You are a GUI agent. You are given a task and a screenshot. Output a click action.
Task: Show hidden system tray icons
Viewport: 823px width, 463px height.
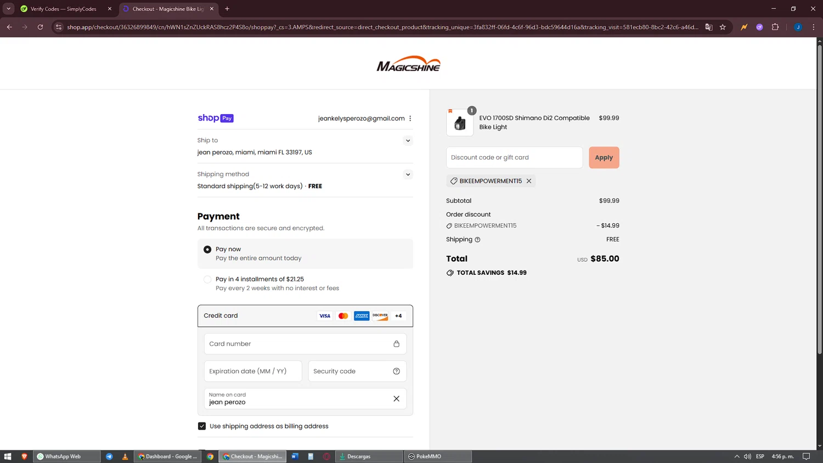(737, 456)
